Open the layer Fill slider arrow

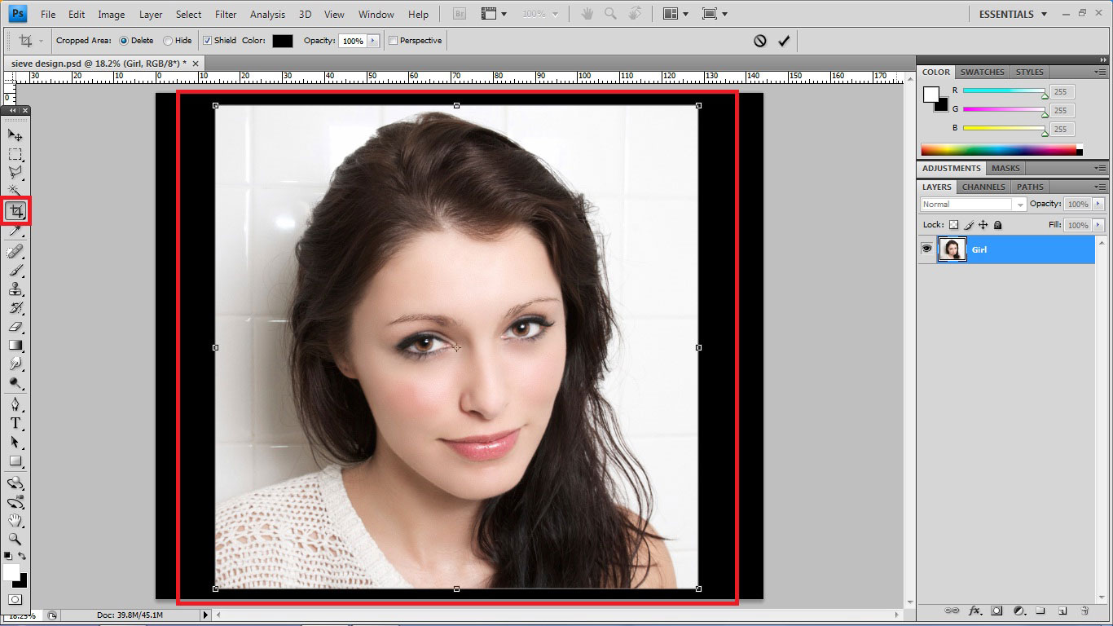1099,225
